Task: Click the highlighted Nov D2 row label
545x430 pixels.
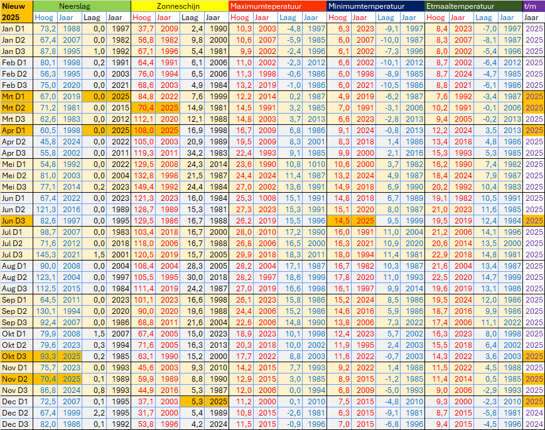Action: [x=16, y=379]
